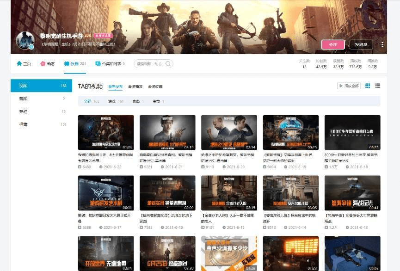Open the 开放世界 无缝地图 video thumbnail

click(x=105, y=253)
